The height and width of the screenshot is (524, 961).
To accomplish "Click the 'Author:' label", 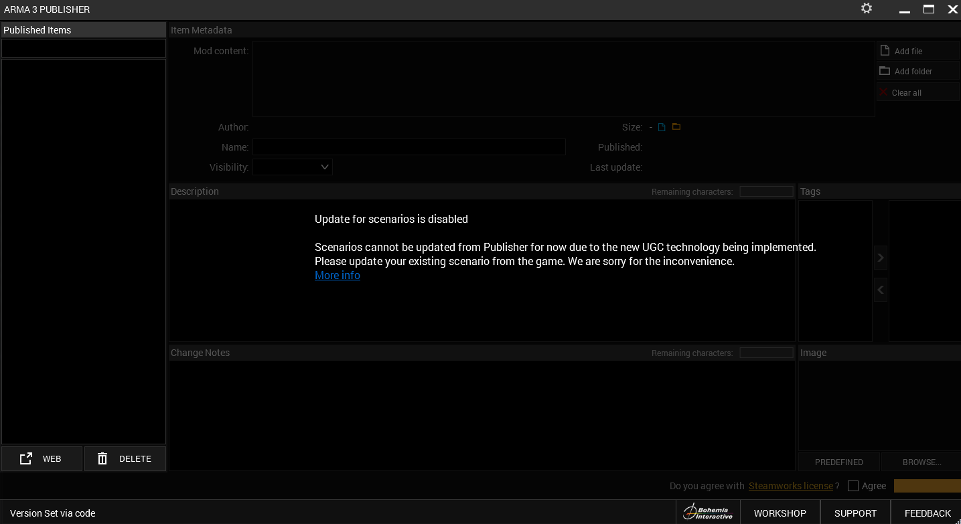I will (x=234, y=127).
